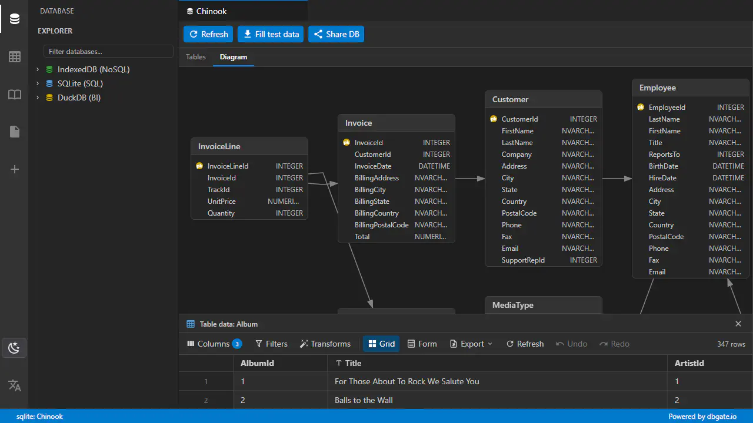753x423 pixels.
Task: Click the 'sqlite: Chinook' status bar entry
Action: tap(39, 417)
